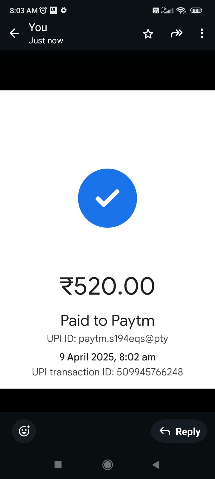
Task: Tap the Reply button
Action: pyautogui.click(x=179, y=431)
